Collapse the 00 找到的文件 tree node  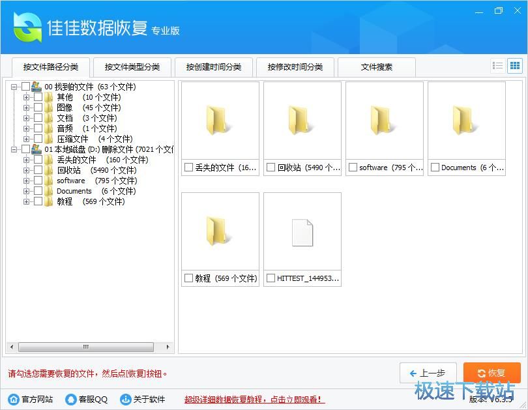tap(14, 87)
